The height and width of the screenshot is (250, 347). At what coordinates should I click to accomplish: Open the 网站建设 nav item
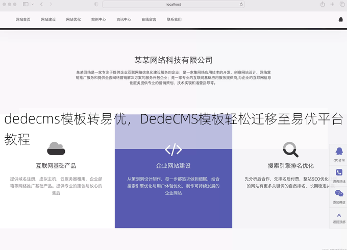click(48, 19)
